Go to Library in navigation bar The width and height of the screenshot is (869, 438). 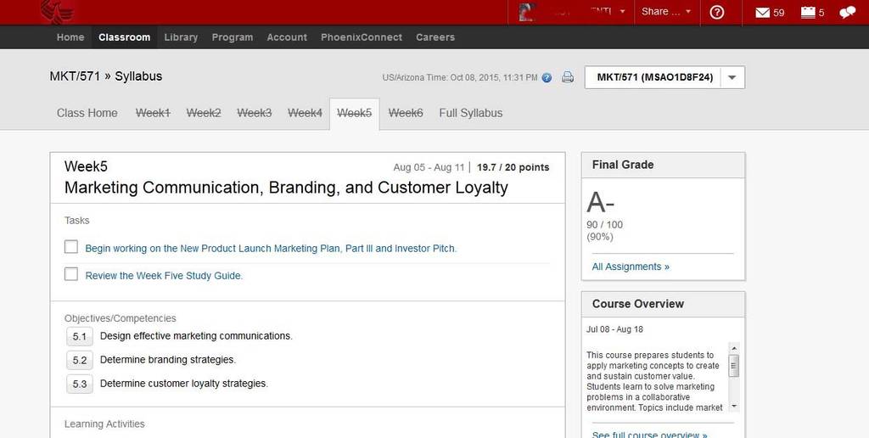pyautogui.click(x=181, y=37)
